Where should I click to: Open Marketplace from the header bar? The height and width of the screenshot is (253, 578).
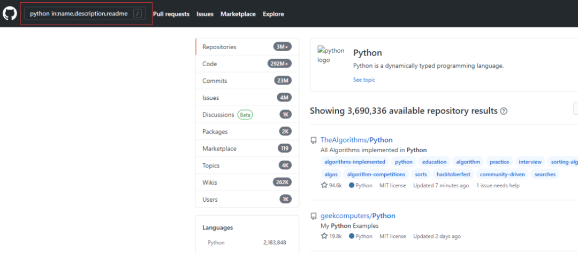238,14
